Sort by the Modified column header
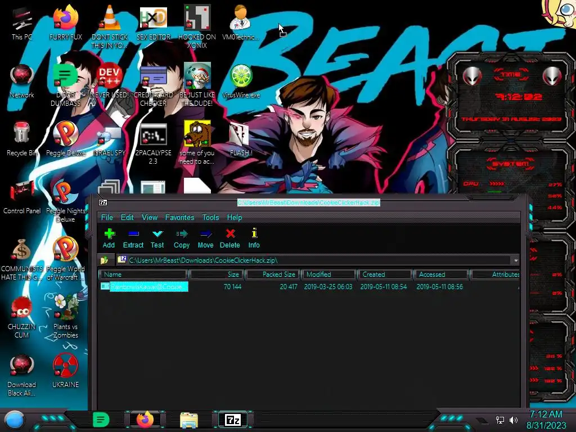This screenshot has width=576, height=432. tap(328, 274)
